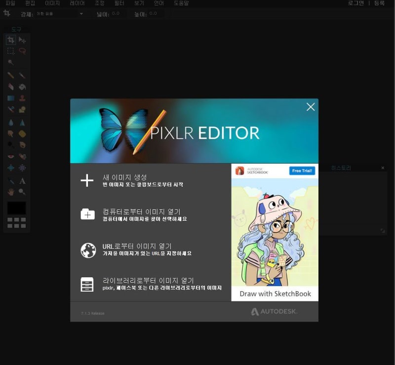395x365 pixels.
Task: Select the Brush tool
Action: pos(22,75)
